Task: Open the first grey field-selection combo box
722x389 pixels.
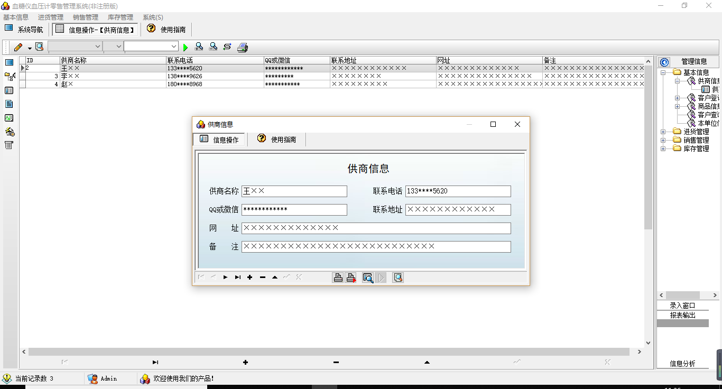Action: coord(75,47)
